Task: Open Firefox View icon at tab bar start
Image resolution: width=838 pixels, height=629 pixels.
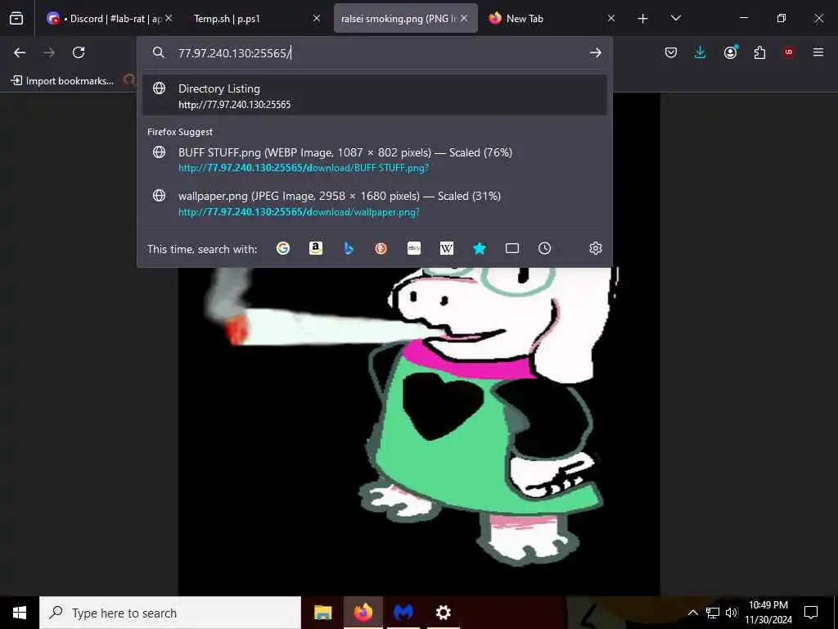Action: [16, 19]
